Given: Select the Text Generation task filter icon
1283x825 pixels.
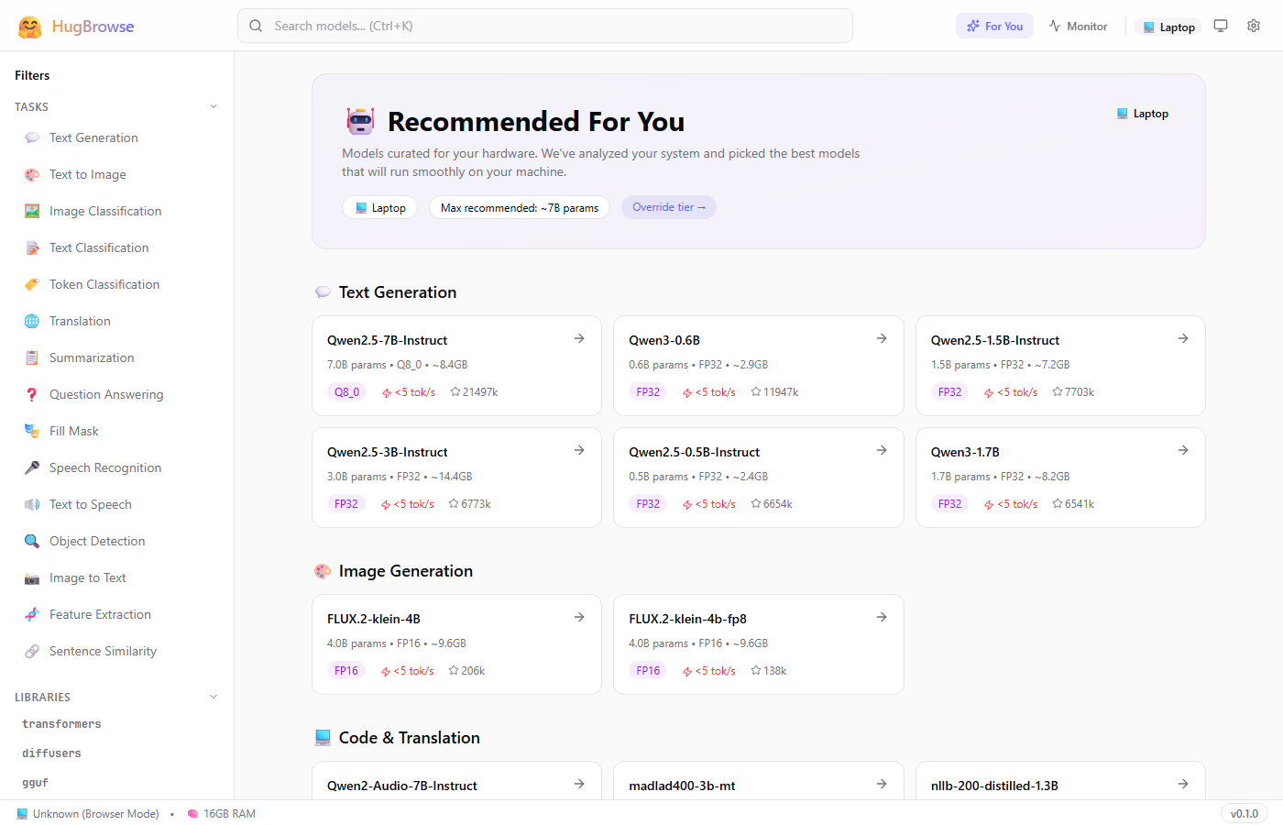Looking at the screenshot, I should point(30,137).
